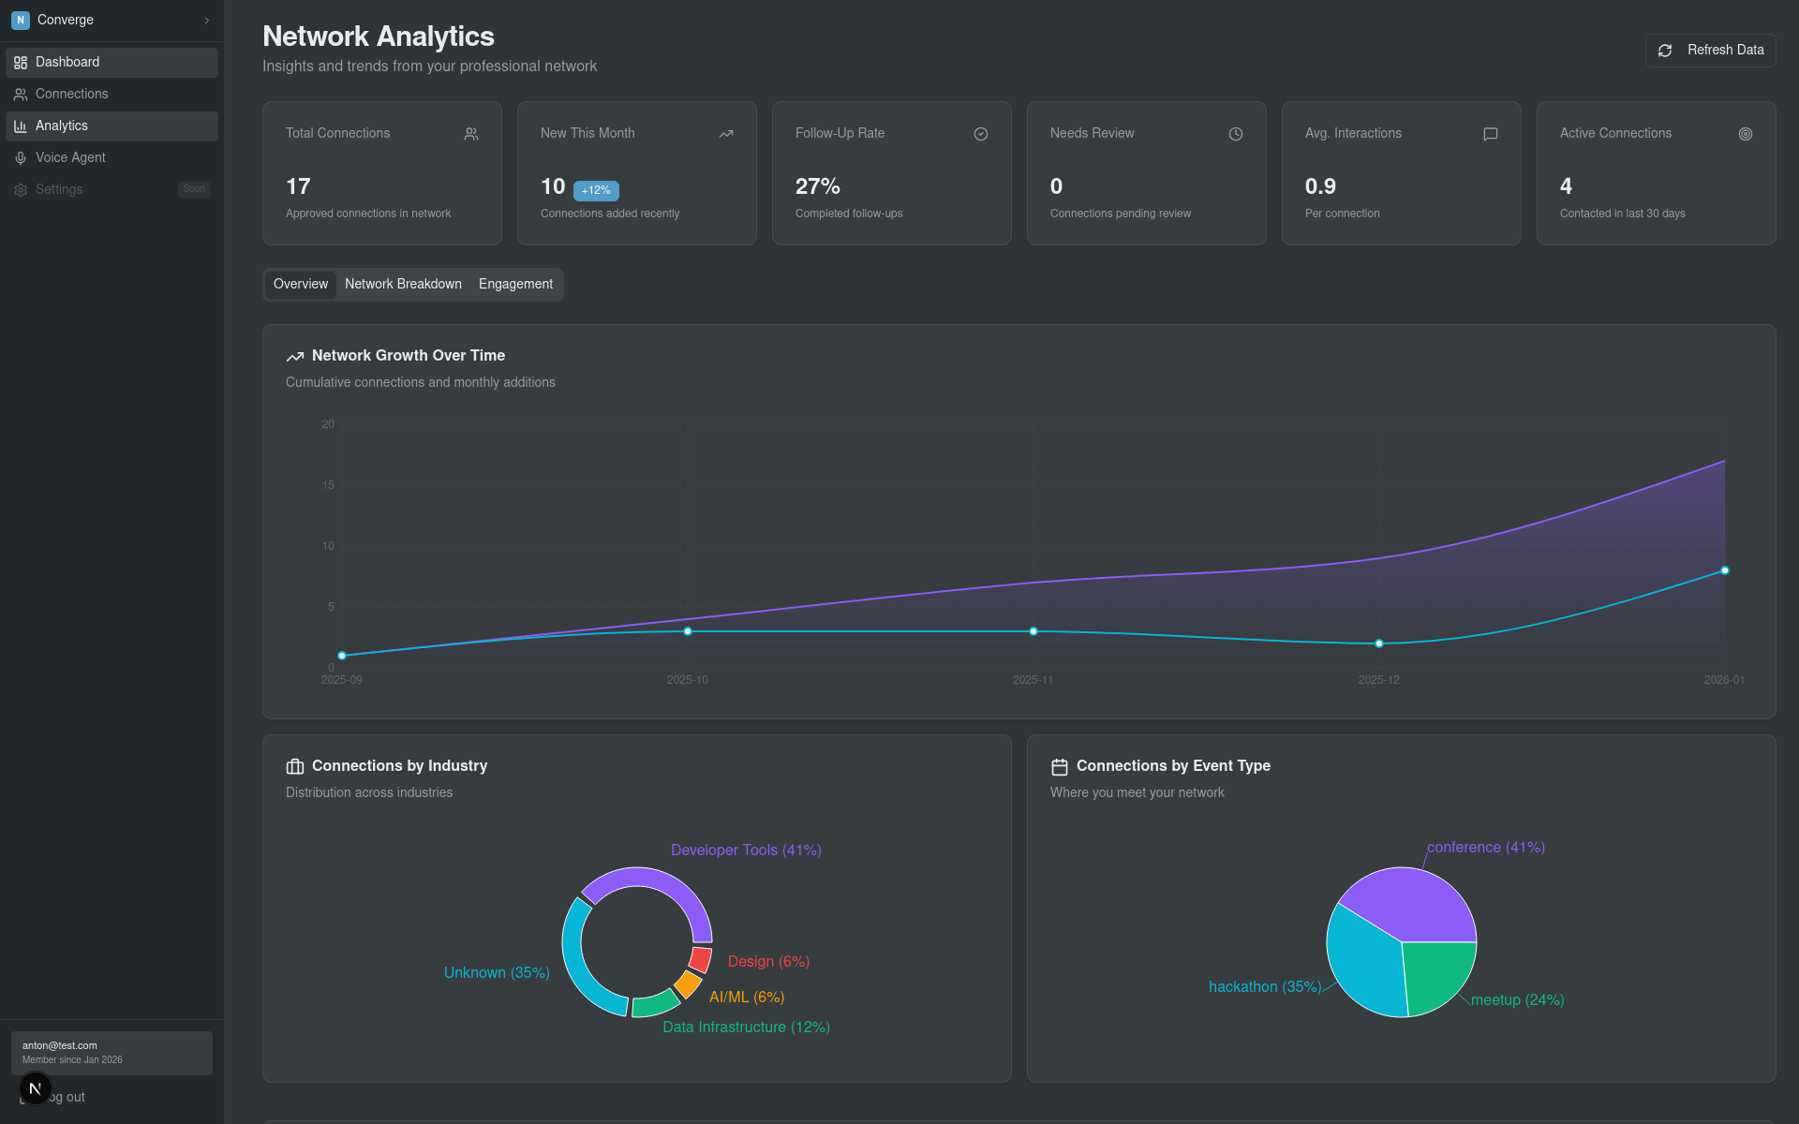Open the Engagement tab
This screenshot has height=1124, width=1799.
tap(515, 284)
